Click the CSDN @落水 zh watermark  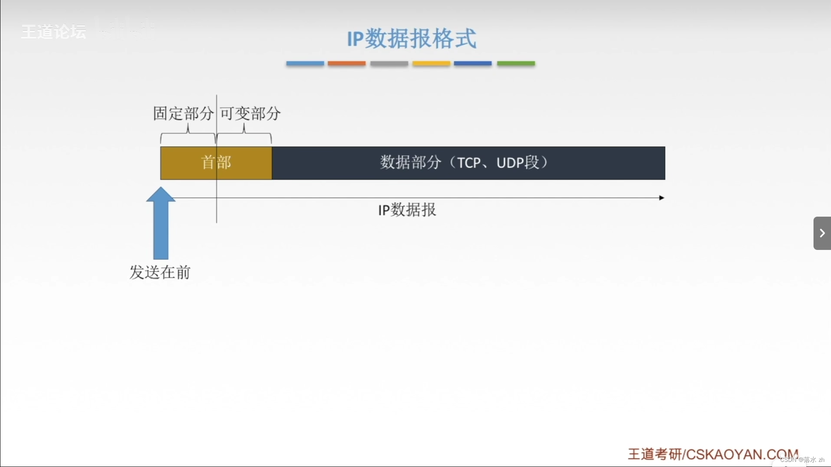802,460
